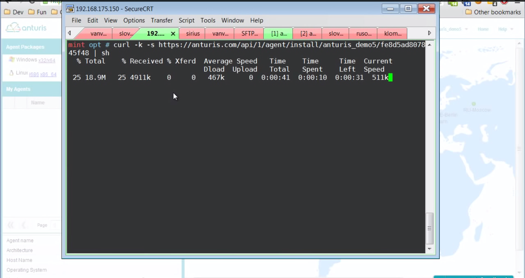Screen dimensions: 525x278
Task: Switch to the slov... tab beside ruso...
Action: (336, 34)
